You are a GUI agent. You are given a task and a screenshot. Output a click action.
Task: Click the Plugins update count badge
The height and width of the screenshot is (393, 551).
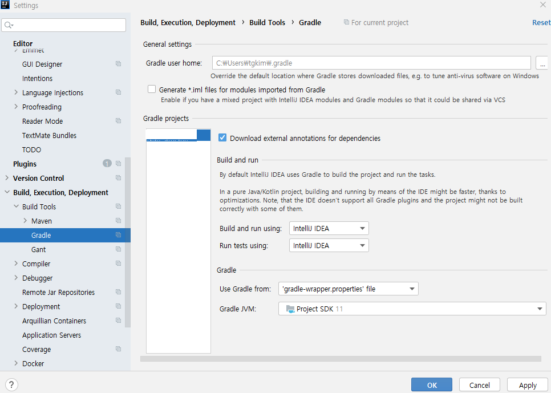tap(107, 164)
